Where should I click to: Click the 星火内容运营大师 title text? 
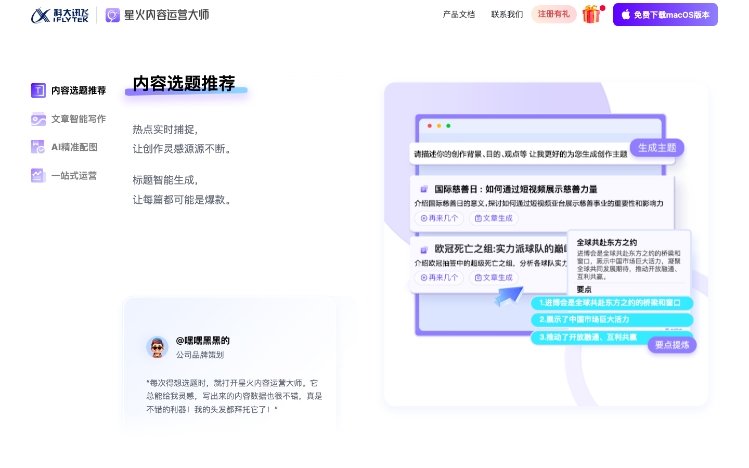pyautogui.click(x=166, y=15)
